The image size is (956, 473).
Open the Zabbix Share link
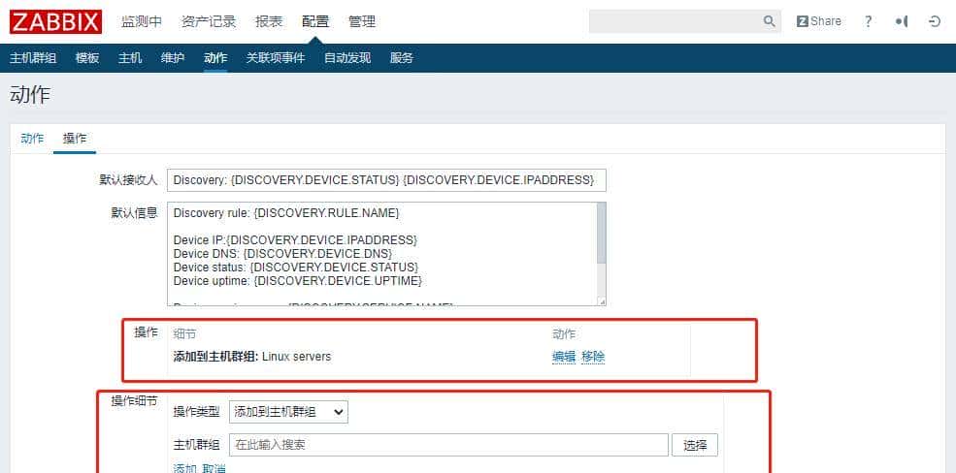point(819,21)
